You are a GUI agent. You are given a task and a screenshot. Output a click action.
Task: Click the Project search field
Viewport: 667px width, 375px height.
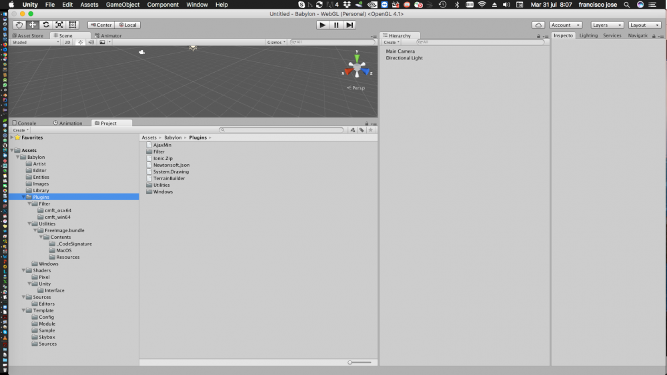(281, 130)
